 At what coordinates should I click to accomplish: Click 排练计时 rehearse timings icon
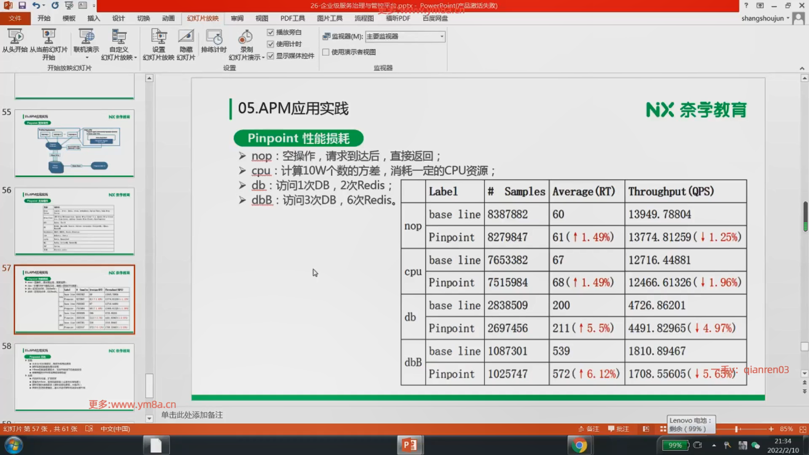[214, 37]
